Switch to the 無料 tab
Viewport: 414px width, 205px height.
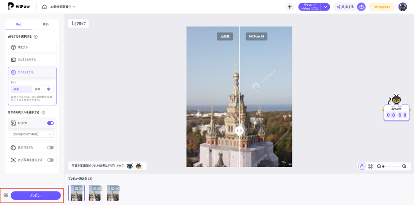[x=46, y=24]
